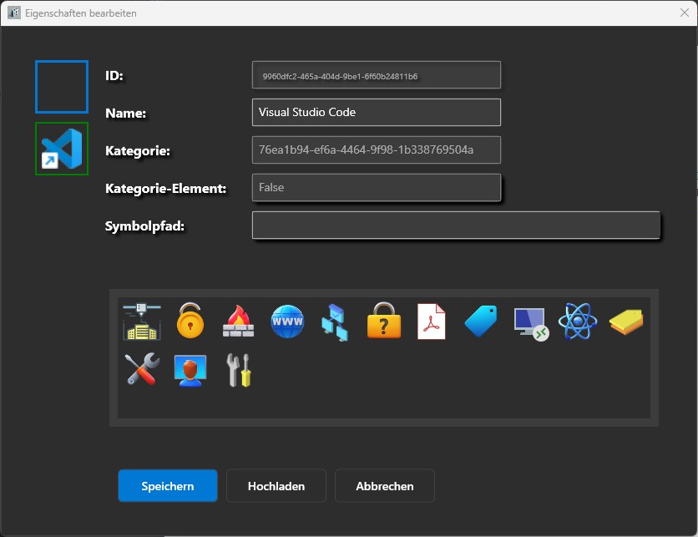Select the WWW globe icon
This screenshot has width=698, height=537.
tap(287, 321)
